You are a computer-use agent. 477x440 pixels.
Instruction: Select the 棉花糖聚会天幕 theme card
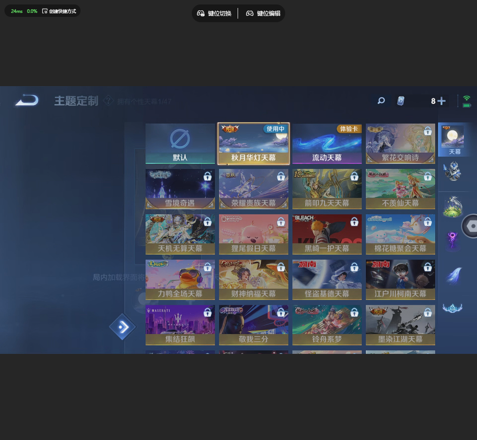click(400, 234)
